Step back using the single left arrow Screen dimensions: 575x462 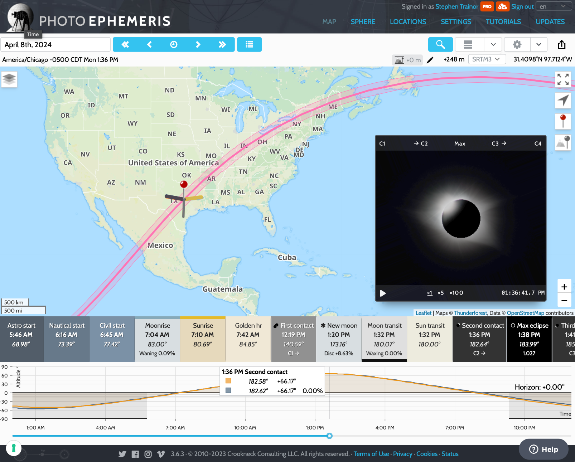tap(149, 44)
